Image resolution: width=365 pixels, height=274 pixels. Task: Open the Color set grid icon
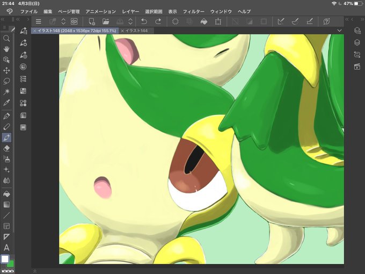[x=23, y=91]
